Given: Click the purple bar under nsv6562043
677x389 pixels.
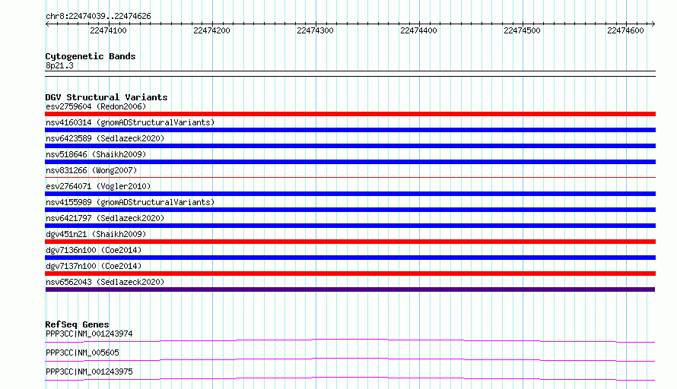Looking at the screenshot, I should pyautogui.click(x=350, y=289).
